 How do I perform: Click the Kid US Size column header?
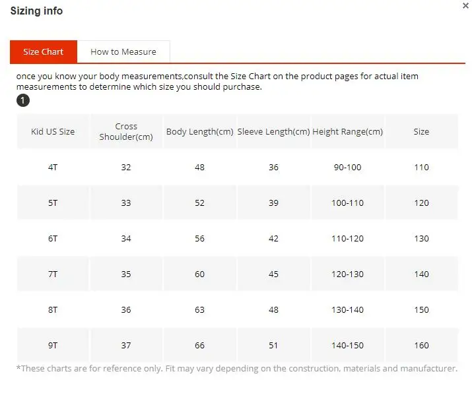coord(53,131)
